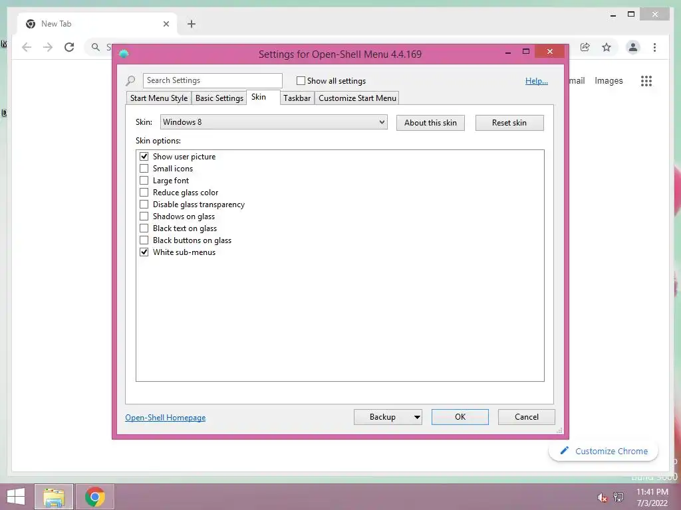
Task: Open Customize Start Menu tab
Action: [357, 98]
